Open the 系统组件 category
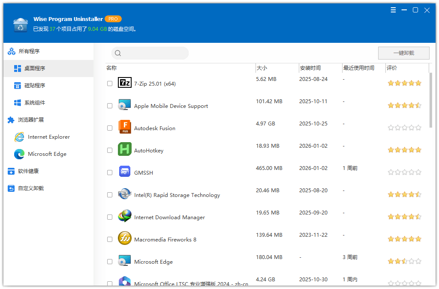This screenshot has height=289, width=439. click(34, 103)
